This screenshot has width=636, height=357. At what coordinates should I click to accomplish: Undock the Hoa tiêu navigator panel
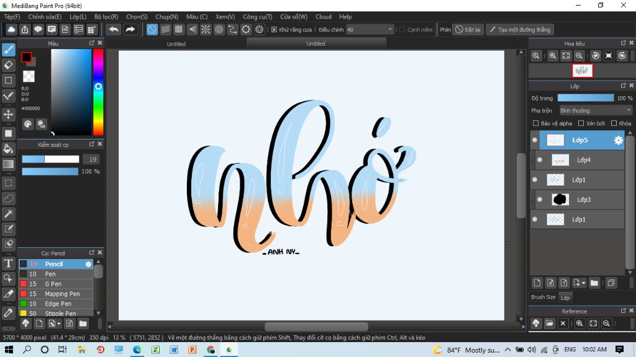pos(624,43)
